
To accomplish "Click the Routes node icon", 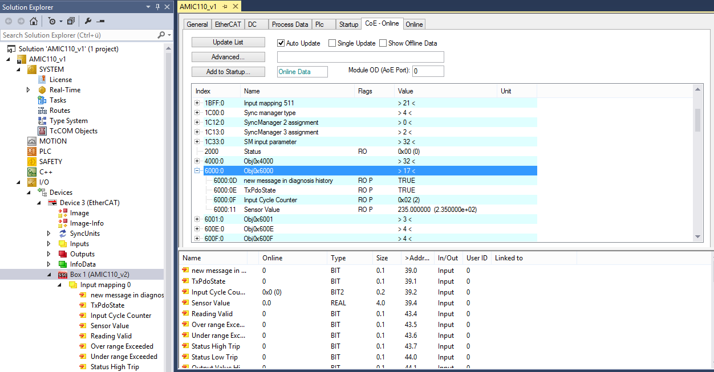I will (42, 111).
